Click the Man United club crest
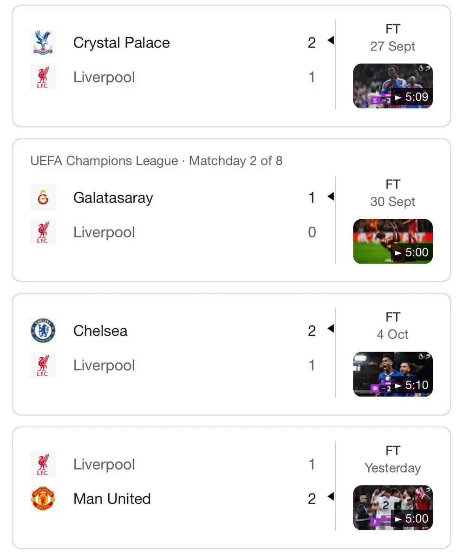 tap(43, 499)
